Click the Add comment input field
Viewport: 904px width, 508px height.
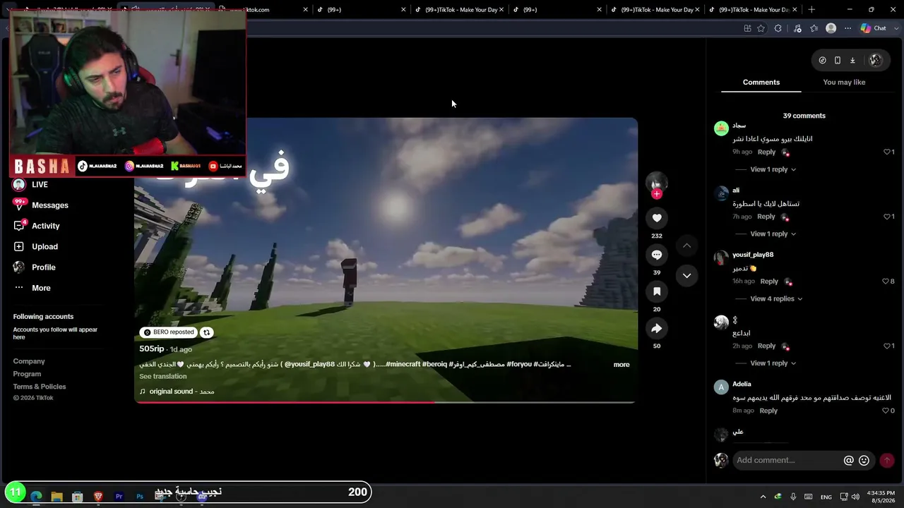[x=787, y=460]
